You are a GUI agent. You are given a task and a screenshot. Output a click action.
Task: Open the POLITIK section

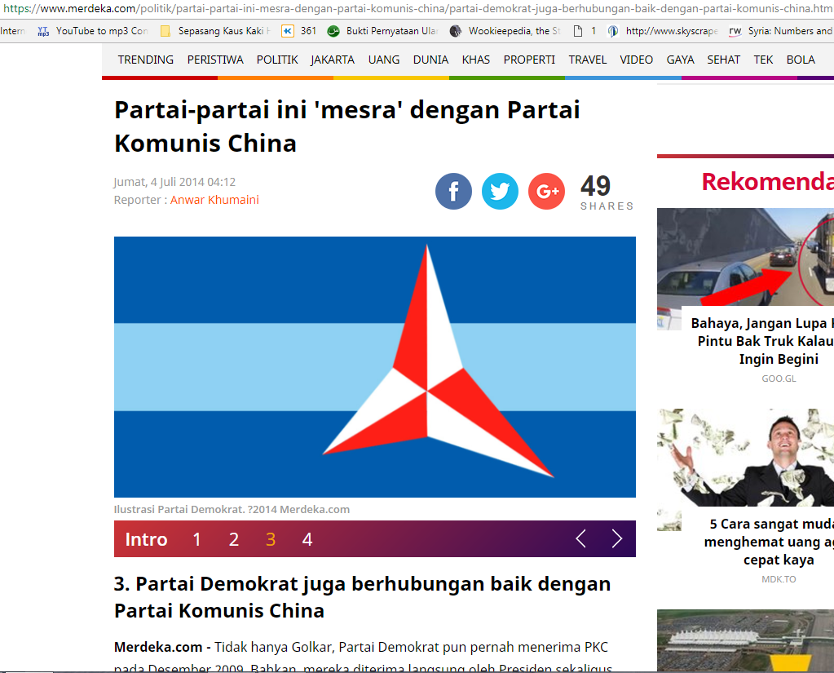(x=277, y=60)
